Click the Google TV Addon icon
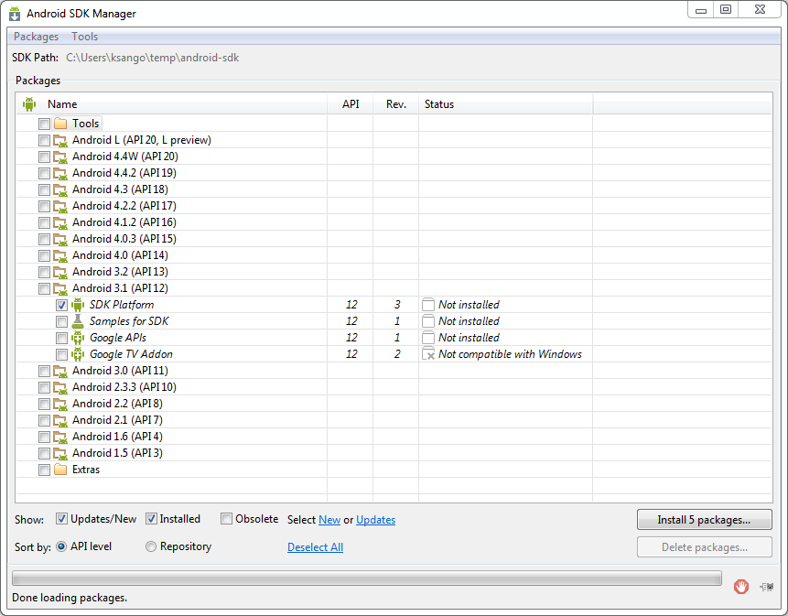The width and height of the screenshot is (788, 616). pyautogui.click(x=78, y=354)
